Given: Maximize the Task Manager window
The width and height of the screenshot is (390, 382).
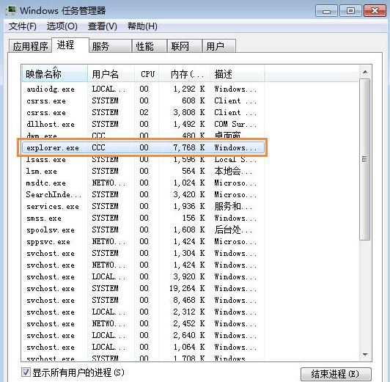Looking at the screenshot, I should point(350,11).
